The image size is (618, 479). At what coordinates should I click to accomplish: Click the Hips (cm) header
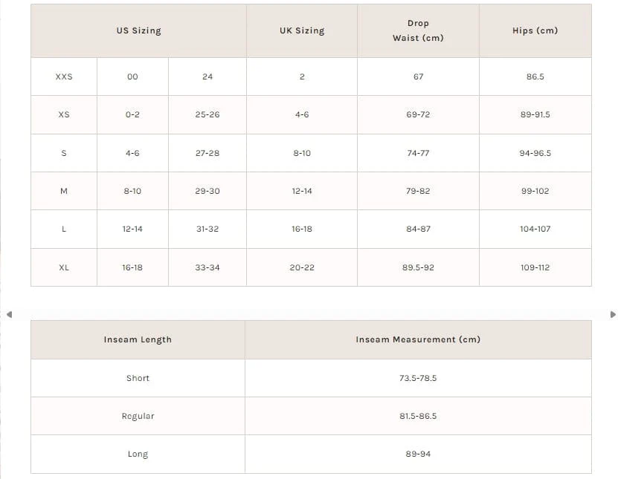535,30
